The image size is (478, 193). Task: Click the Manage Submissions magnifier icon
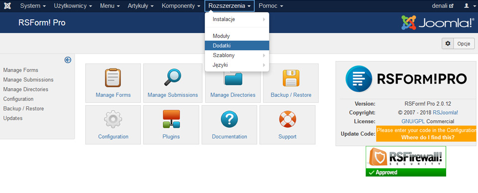(x=173, y=77)
